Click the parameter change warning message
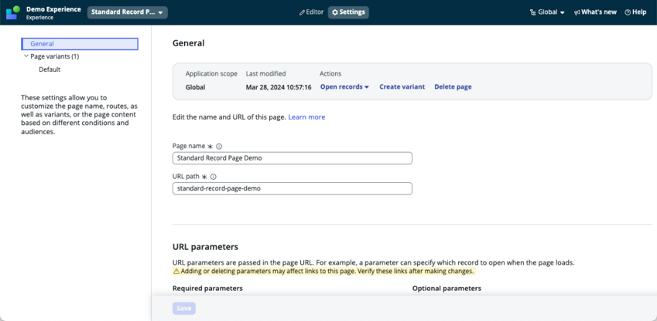 (324, 272)
